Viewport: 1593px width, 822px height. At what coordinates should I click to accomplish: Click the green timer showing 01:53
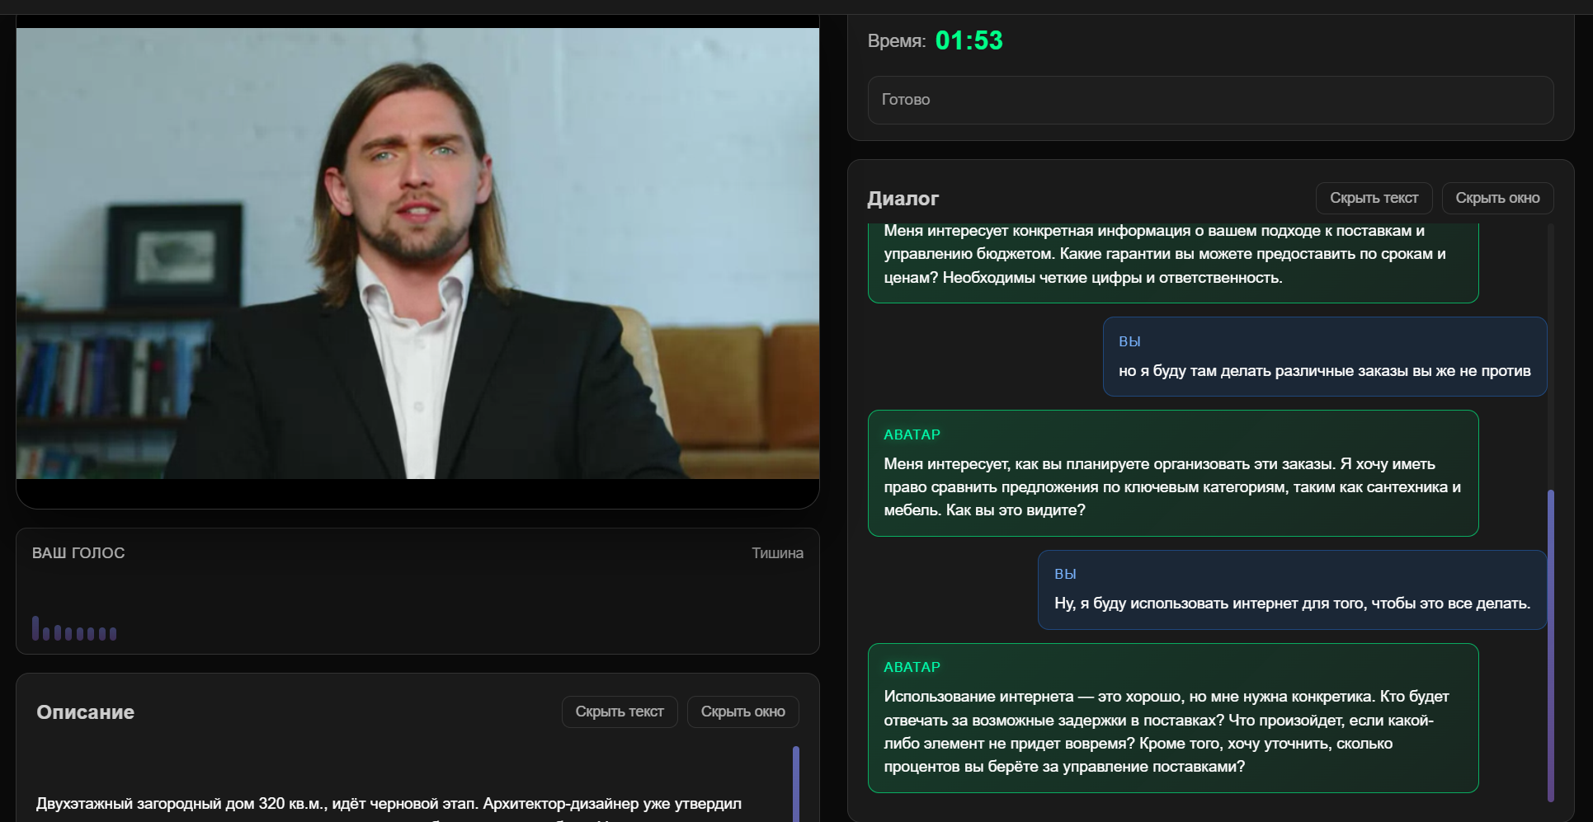(x=968, y=40)
